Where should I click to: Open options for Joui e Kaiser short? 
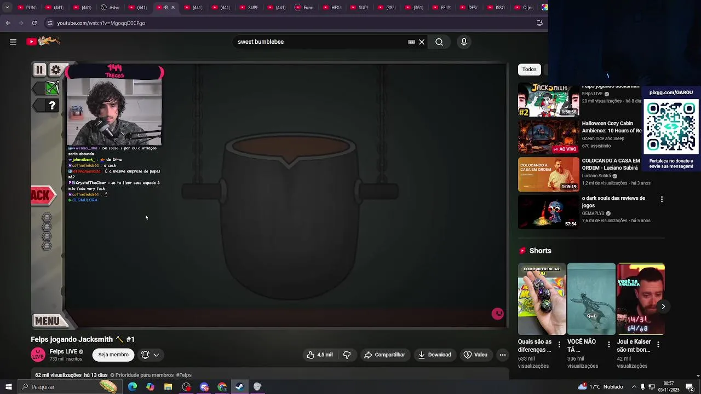[x=658, y=344]
